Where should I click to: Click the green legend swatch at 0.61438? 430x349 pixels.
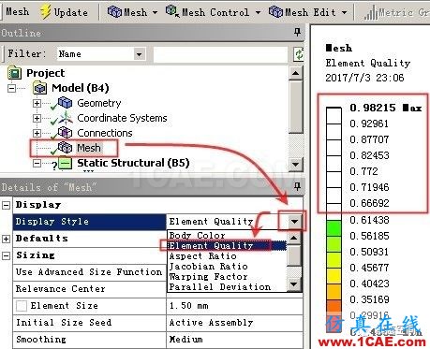tap(334, 228)
